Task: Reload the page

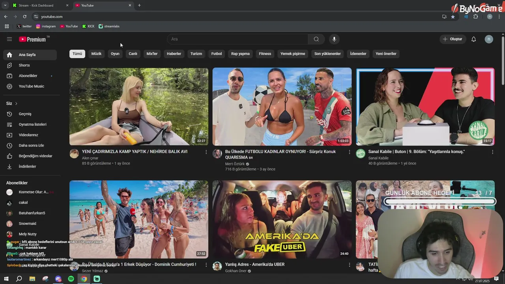Action: coord(24,17)
